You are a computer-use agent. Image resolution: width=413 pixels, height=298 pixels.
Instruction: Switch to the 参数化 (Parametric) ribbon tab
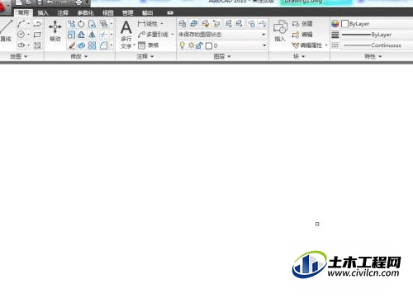coord(85,12)
